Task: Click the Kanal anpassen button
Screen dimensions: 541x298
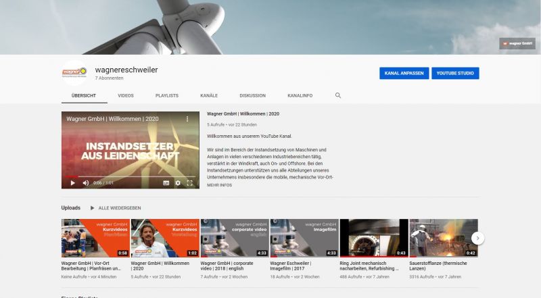Action: (x=404, y=73)
